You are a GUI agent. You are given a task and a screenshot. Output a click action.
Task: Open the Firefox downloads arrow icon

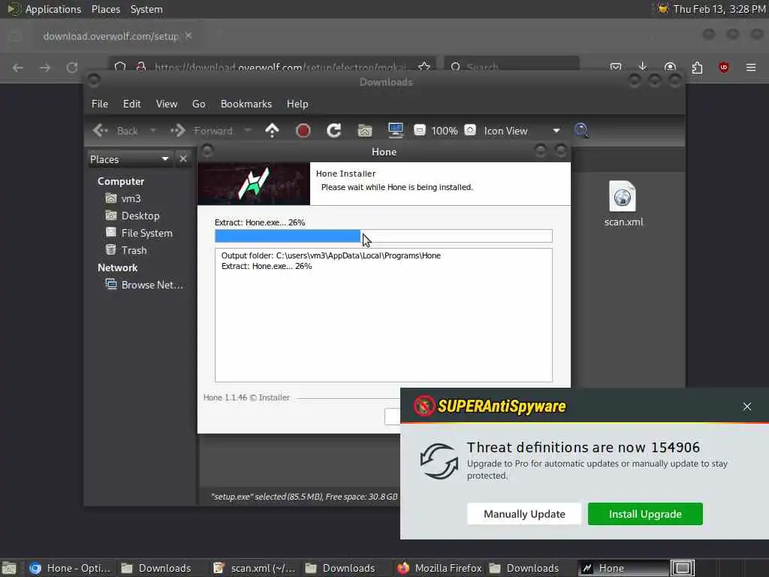point(643,67)
